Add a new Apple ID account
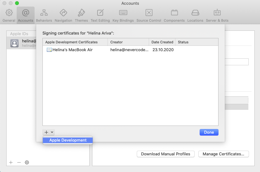Screen dimensions: 260x172 coord(11,162)
